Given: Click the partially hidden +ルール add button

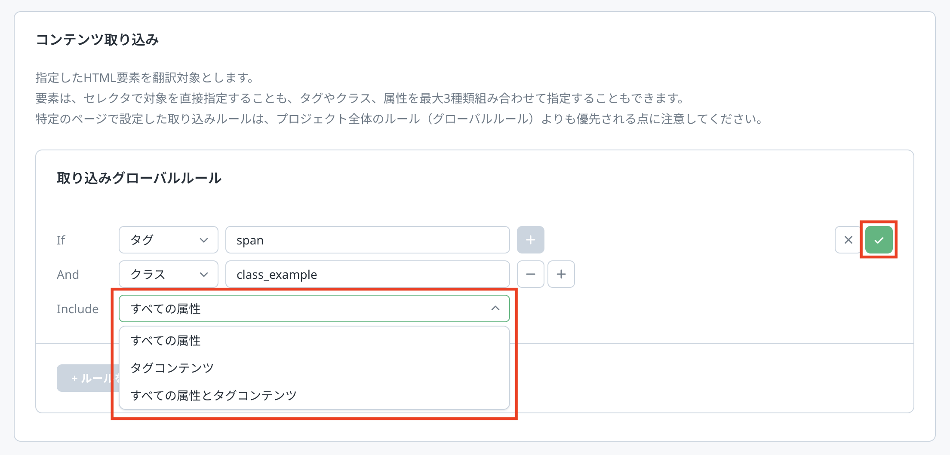Looking at the screenshot, I should click(84, 378).
